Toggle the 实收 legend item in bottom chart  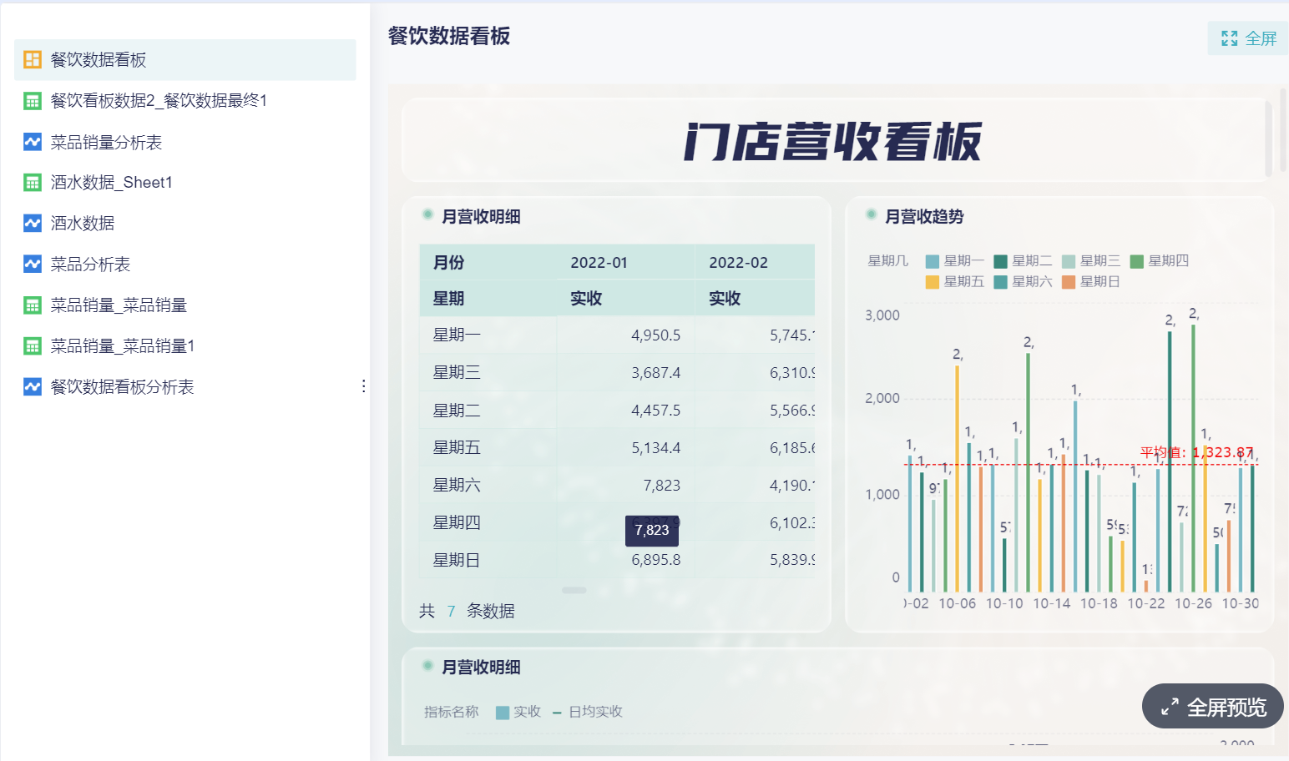click(518, 712)
